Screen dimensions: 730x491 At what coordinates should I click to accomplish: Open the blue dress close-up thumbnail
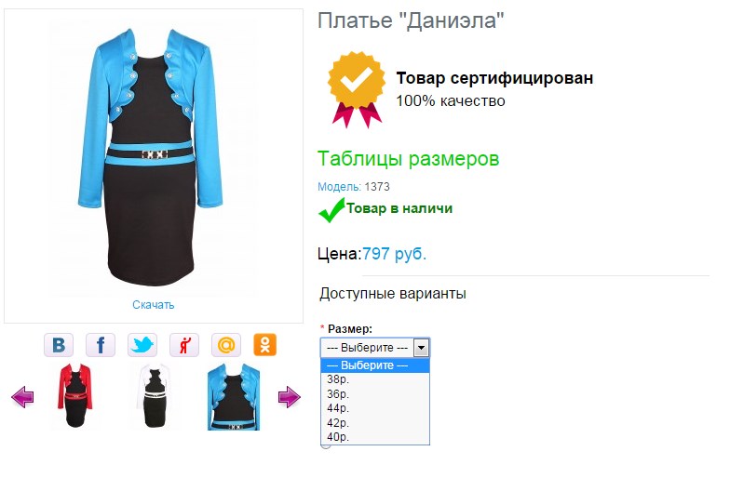pos(234,396)
